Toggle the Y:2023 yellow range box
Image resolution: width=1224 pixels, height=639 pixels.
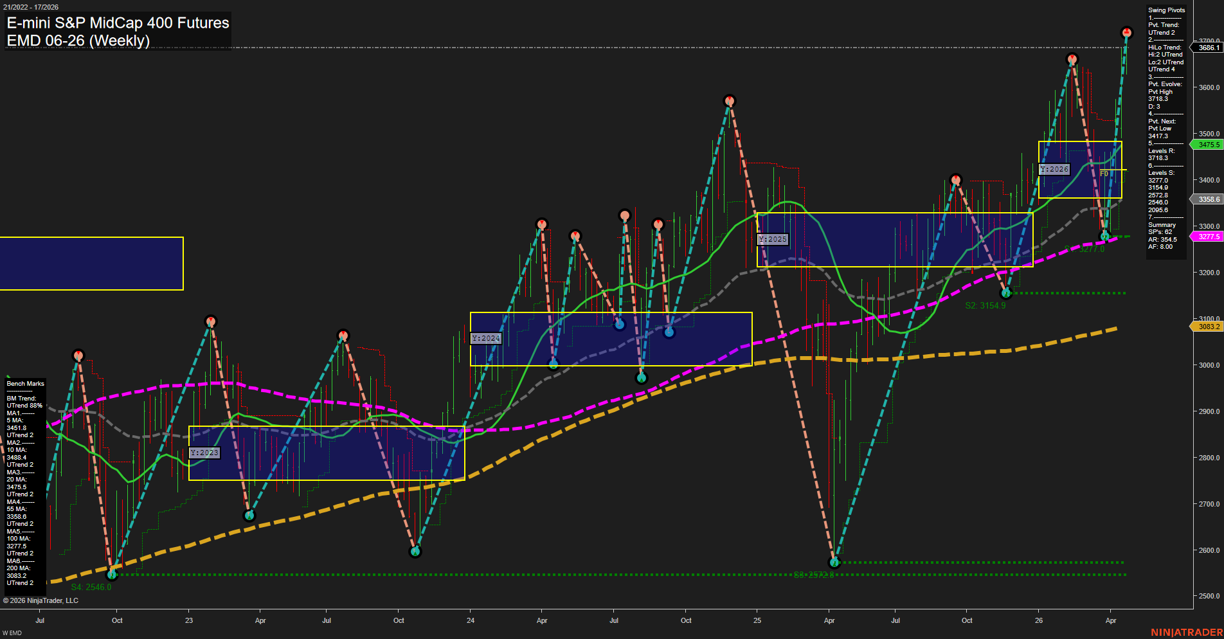(x=204, y=452)
